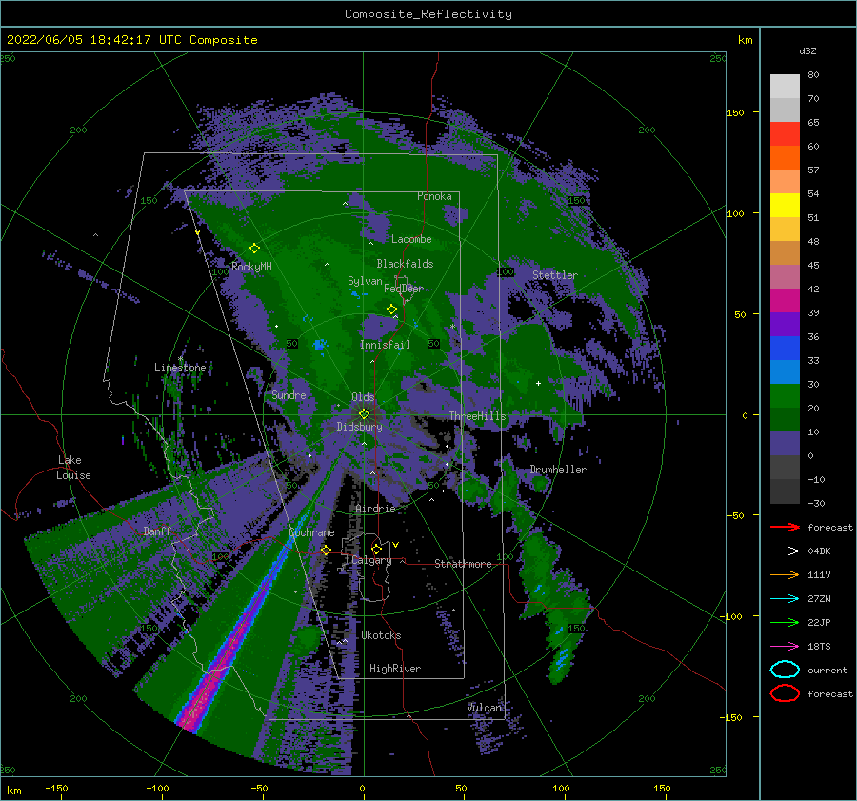
Task: Click the 150 tick on the right km axis
Action: [735, 112]
